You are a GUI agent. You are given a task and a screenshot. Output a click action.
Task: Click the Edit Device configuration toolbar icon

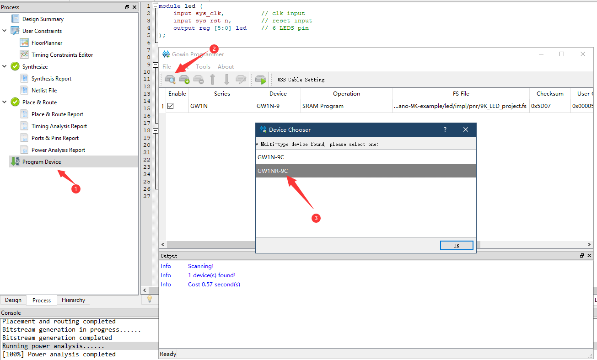point(241,80)
